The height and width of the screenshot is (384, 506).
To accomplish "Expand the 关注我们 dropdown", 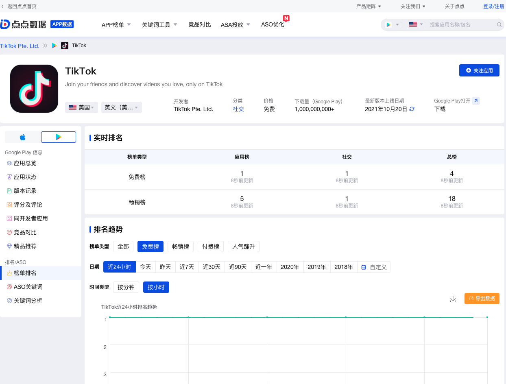I will coord(413,6).
